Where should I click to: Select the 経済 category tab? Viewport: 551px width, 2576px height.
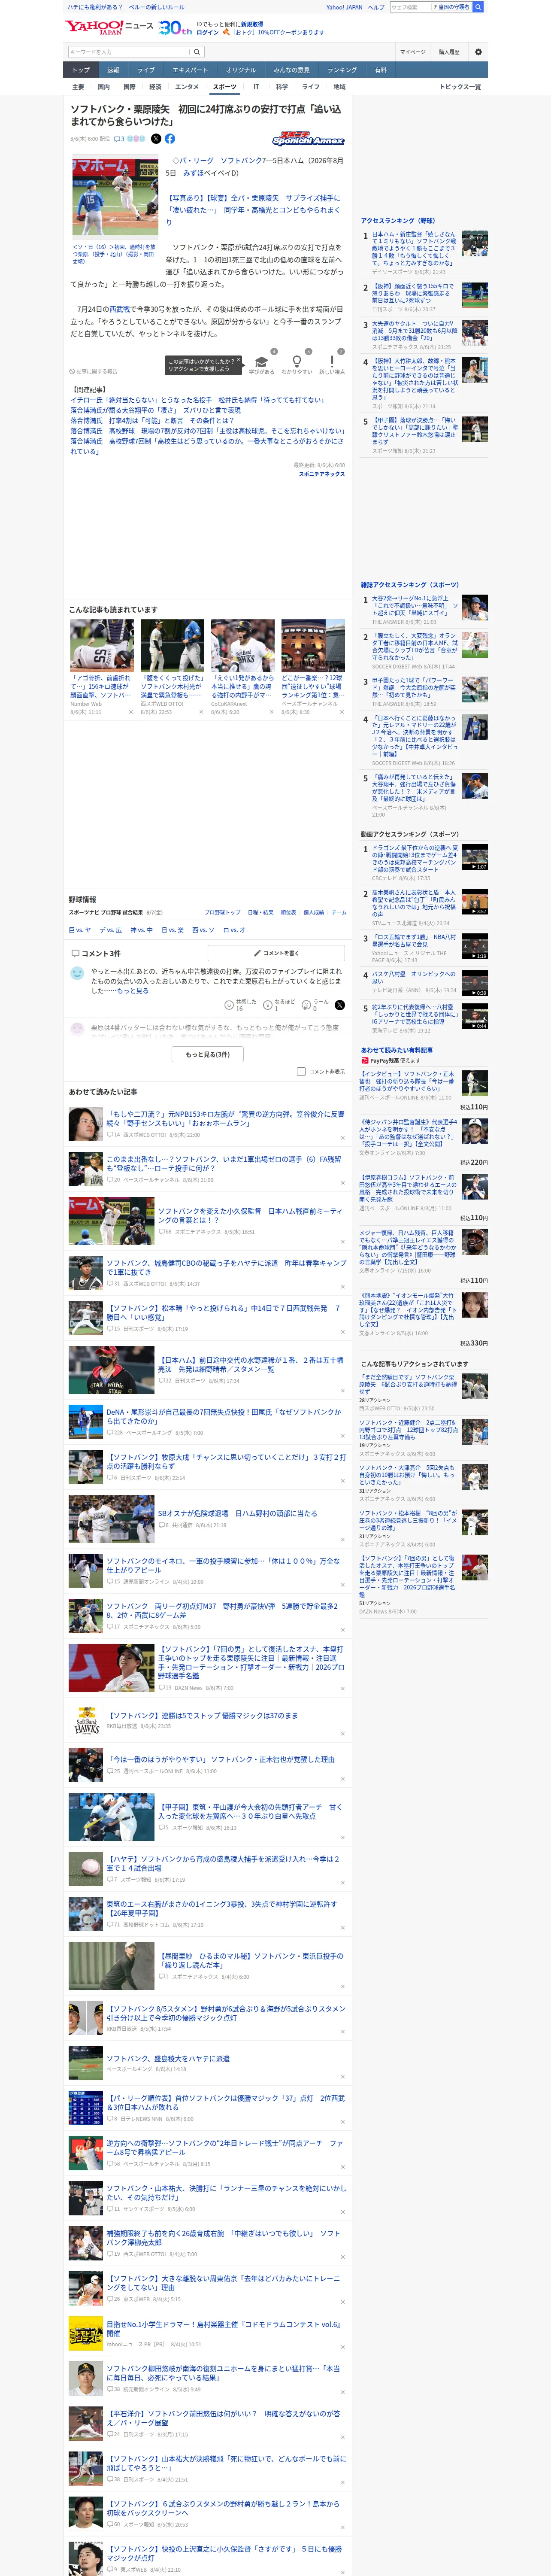tap(155, 87)
